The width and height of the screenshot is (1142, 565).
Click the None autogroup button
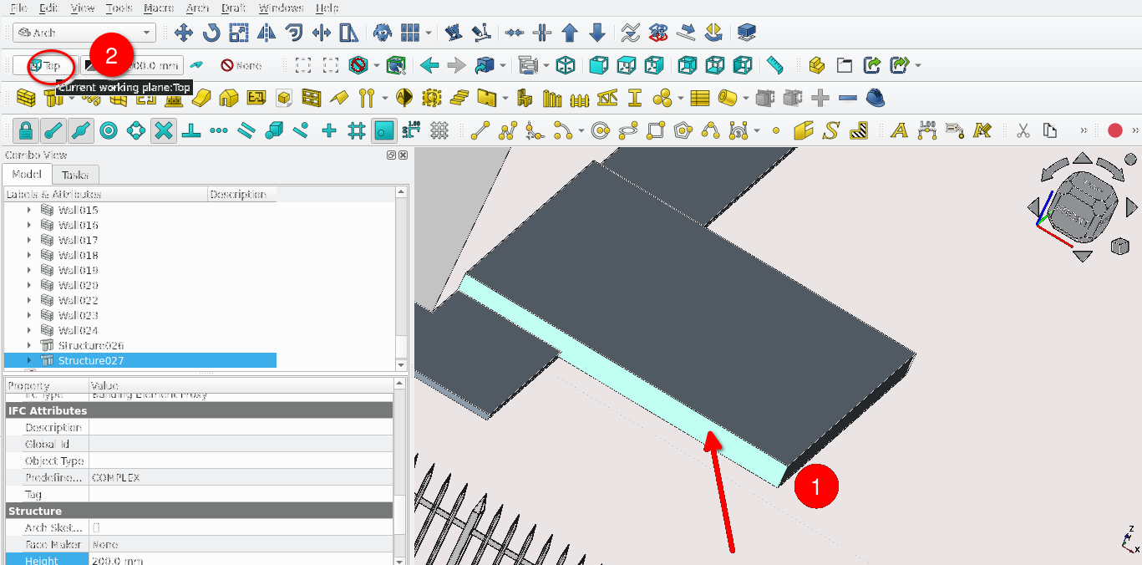pyautogui.click(x=241, y=65)
